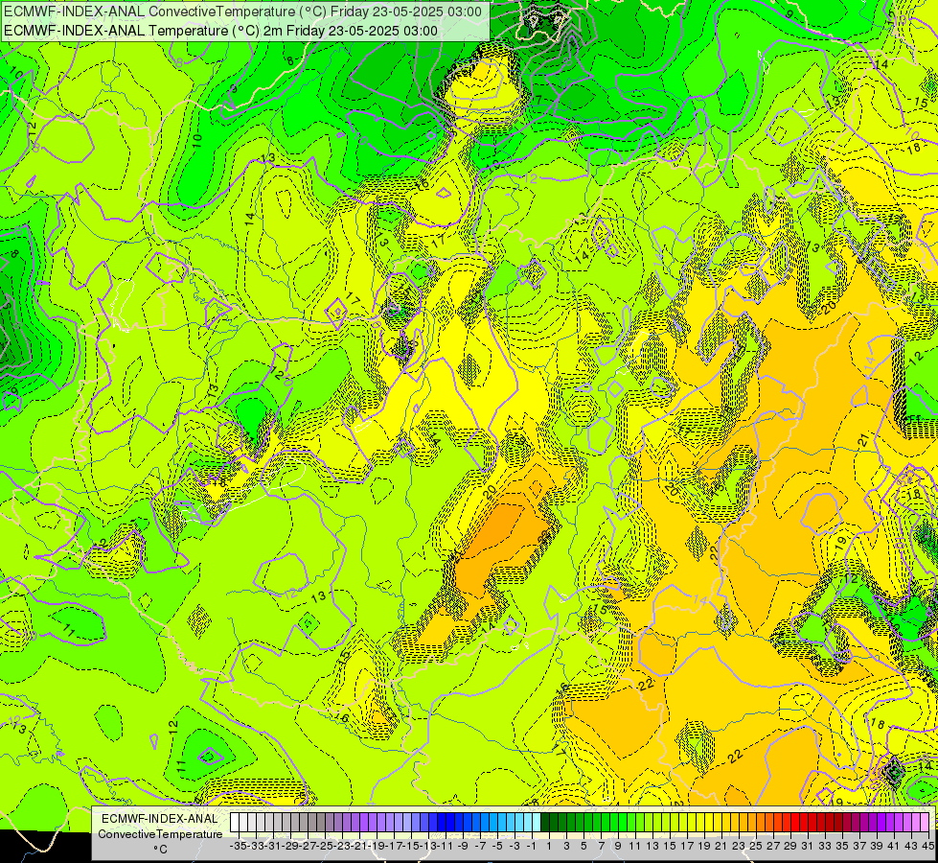Click the 'Temperature (°C) 2m' title line

(220, 31)
